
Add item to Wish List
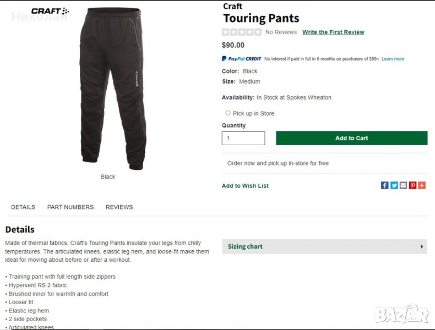(245, 186)
